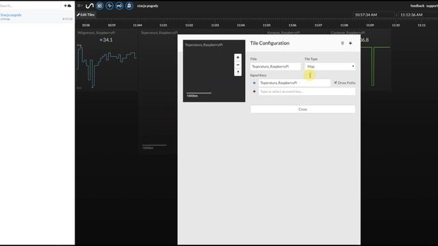Click the plus icon to add a signal key
438x246 pixels.
coord(254,92)
